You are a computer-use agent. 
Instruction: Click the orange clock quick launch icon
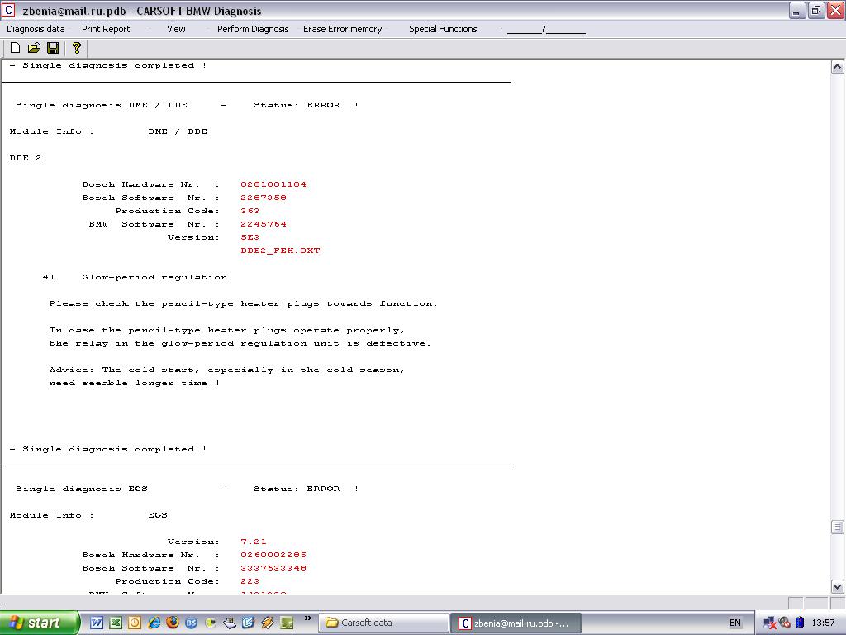[135, 623]
